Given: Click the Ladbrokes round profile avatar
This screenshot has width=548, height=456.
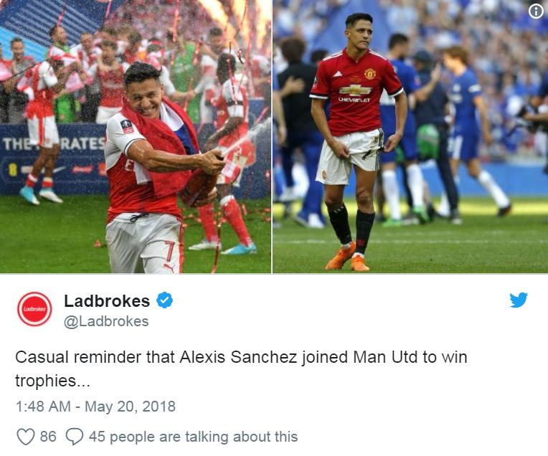Looking at the screenshot, I should click(34, 309).
